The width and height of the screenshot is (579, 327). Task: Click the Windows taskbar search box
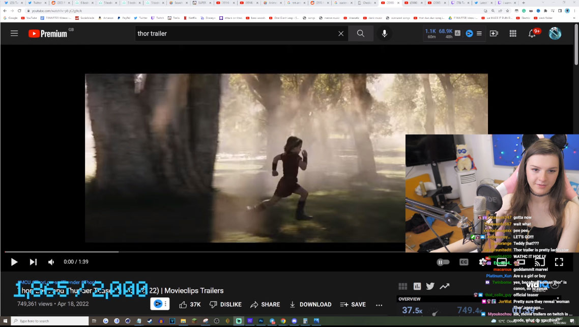[50, 321]
